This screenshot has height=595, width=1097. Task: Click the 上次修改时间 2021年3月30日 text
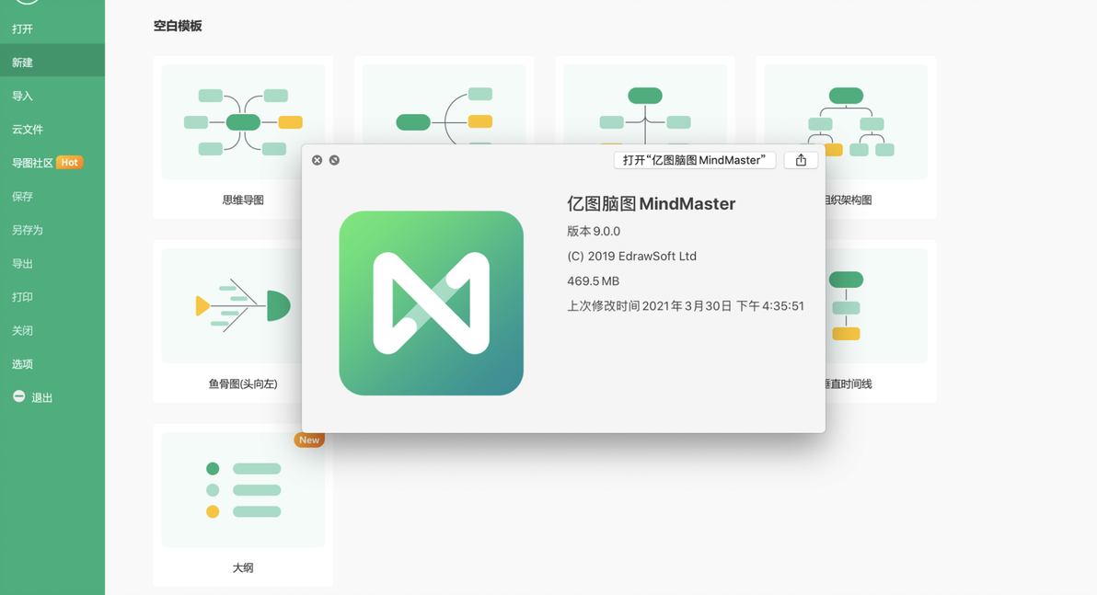pos(685,306)
